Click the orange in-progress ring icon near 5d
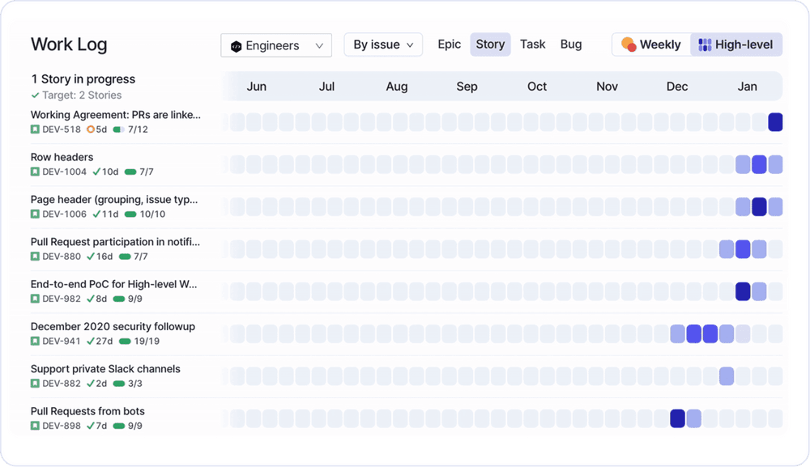Screen dimensions: 810x467 pyautogui.click(x=92, y=129)
